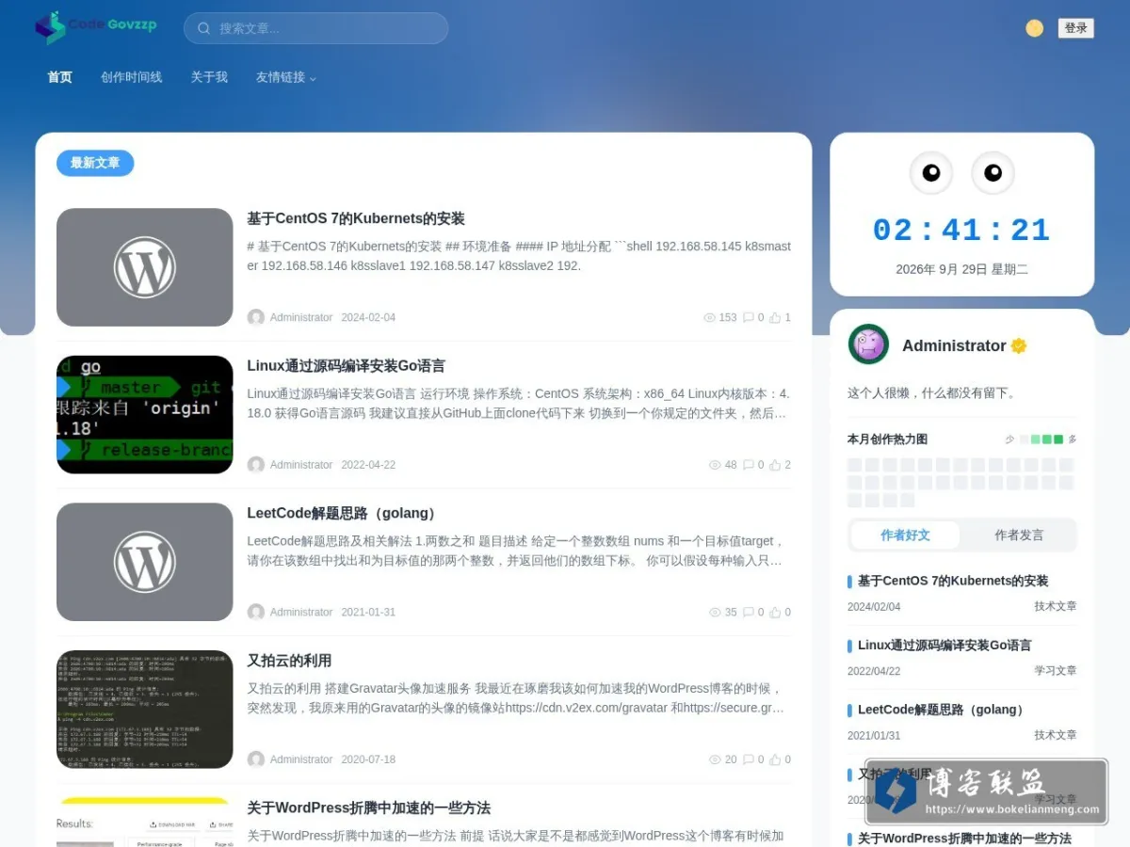Click comment icon on the Go语言 post

coord(749,465)
